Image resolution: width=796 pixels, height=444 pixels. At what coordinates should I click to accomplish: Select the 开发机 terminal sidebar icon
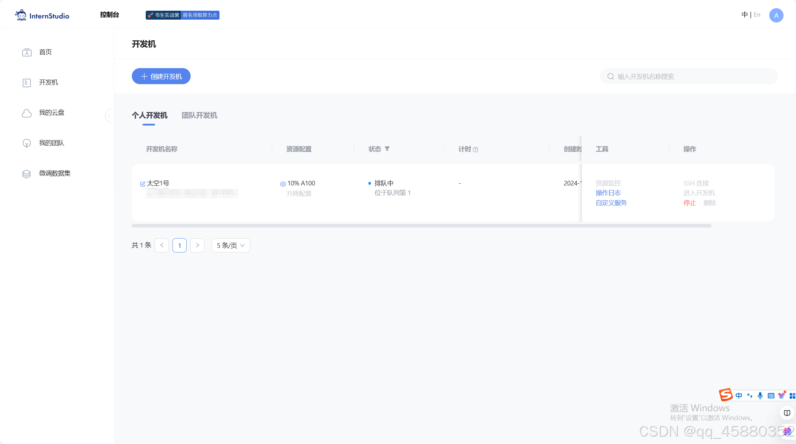[x=27, y=83]
